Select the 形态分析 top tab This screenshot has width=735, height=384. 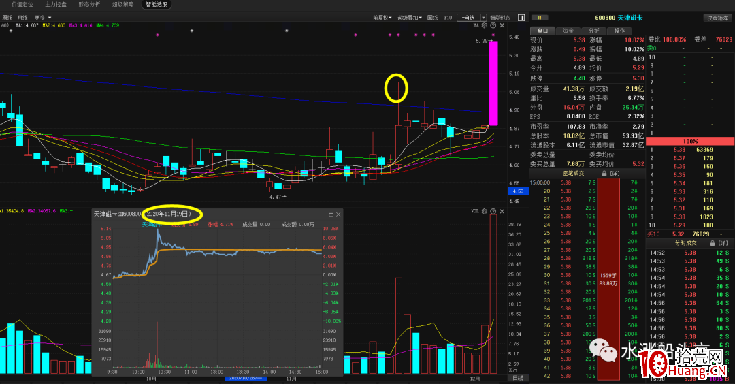click(88, 5)
